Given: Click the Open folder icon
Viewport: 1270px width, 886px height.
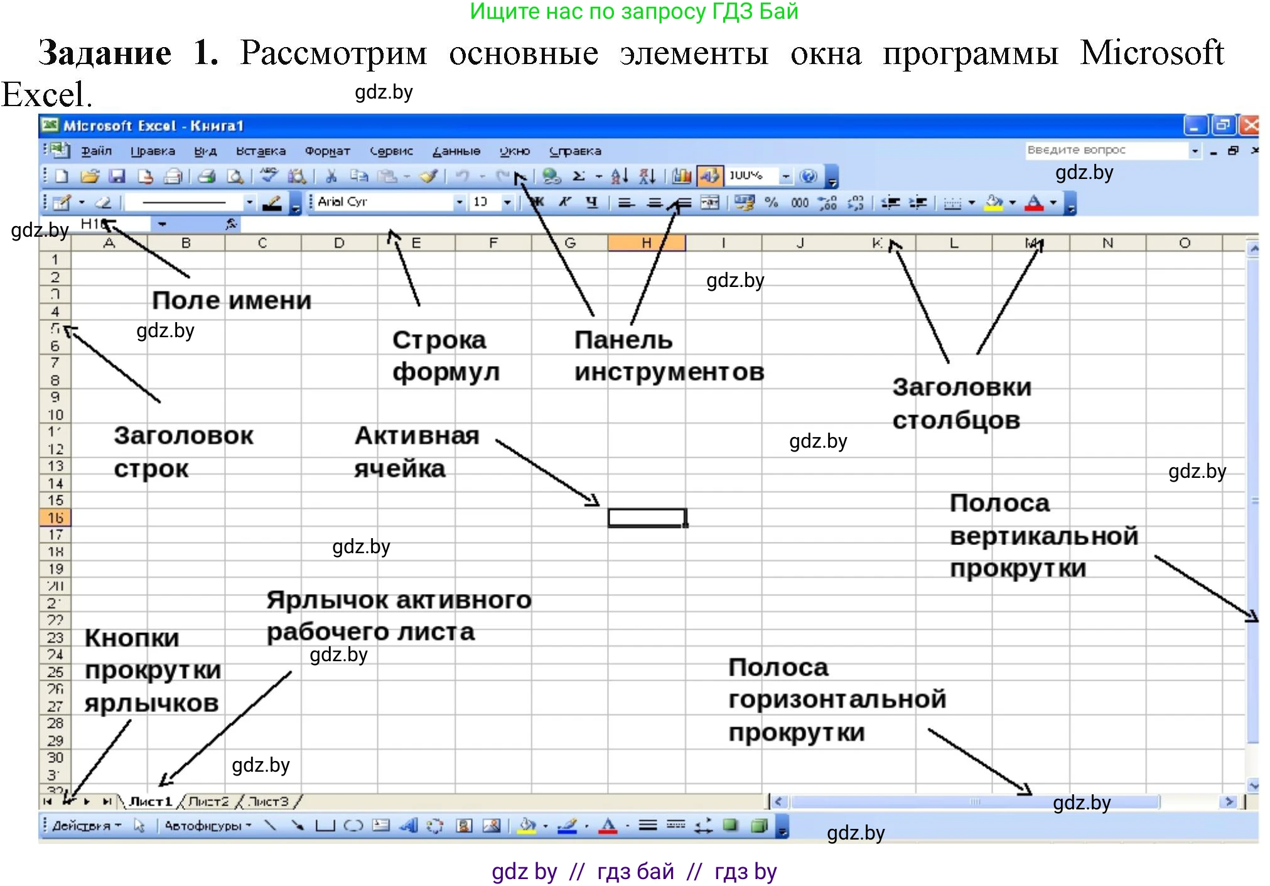Looking at the screenshot, I should 90,176.
